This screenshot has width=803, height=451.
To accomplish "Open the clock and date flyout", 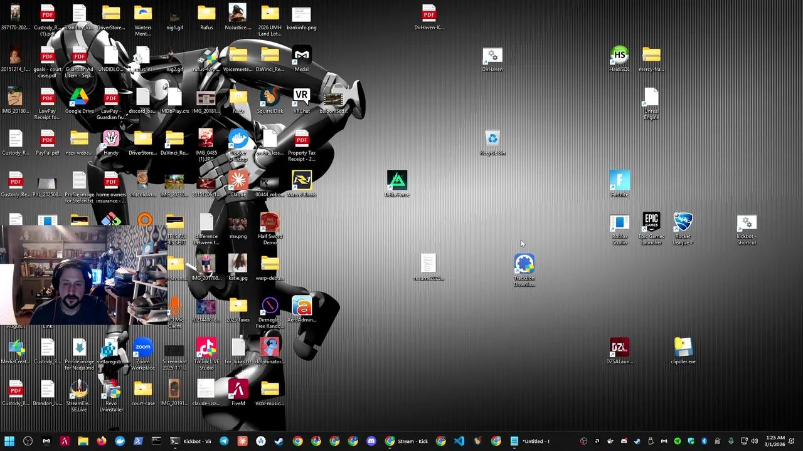I will pos(774,441).
